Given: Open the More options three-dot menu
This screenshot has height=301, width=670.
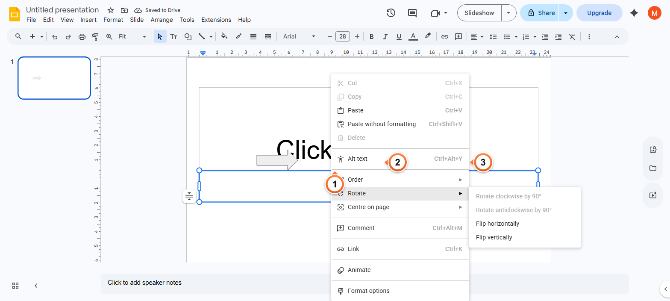Looking at the screenshot, I should [589, 37].
